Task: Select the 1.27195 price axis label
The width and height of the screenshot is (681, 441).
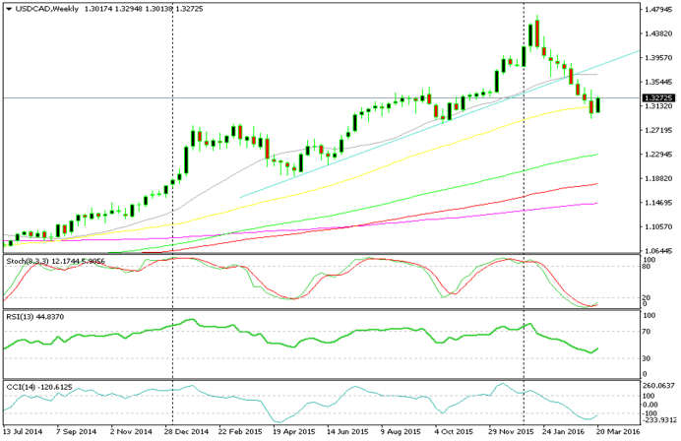Action: click(x=658, y=130)
